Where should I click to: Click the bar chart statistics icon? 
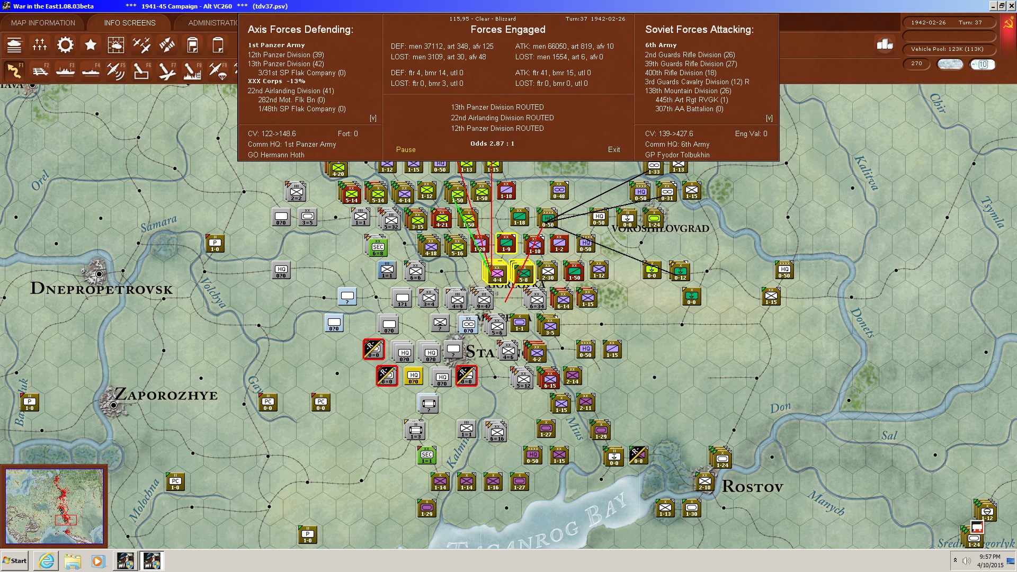(885, 44)
